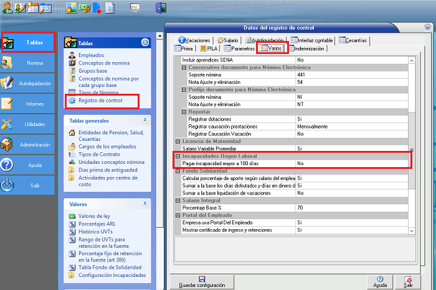Open the monitor chart icon in toolbar
The width and height of the screenshot is (436, 290).
click(135, 7)
